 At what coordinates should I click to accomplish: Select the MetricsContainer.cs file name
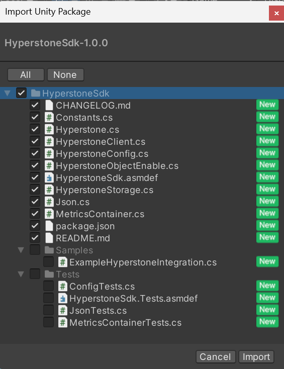click(x=100, y=214)
